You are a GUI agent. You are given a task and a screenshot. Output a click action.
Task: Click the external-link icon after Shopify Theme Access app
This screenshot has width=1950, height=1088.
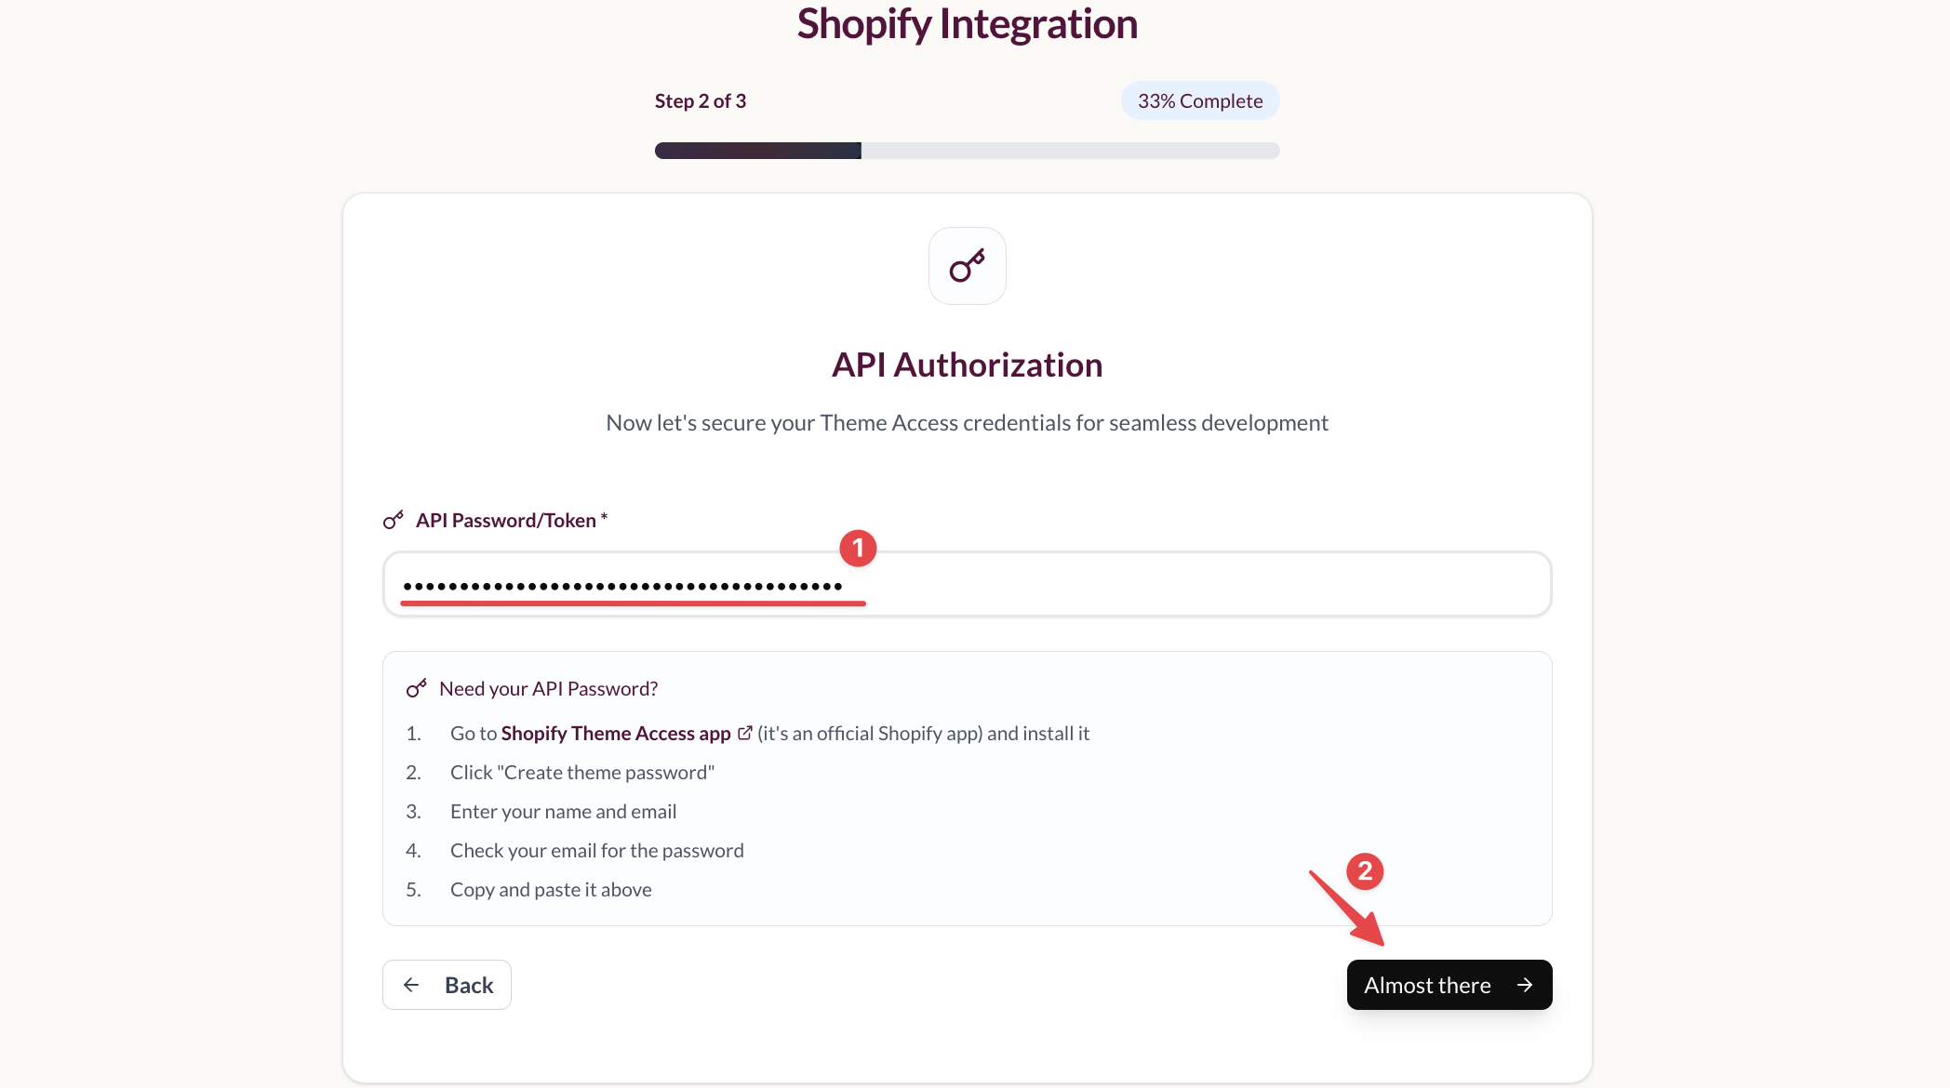coord(744,733)
